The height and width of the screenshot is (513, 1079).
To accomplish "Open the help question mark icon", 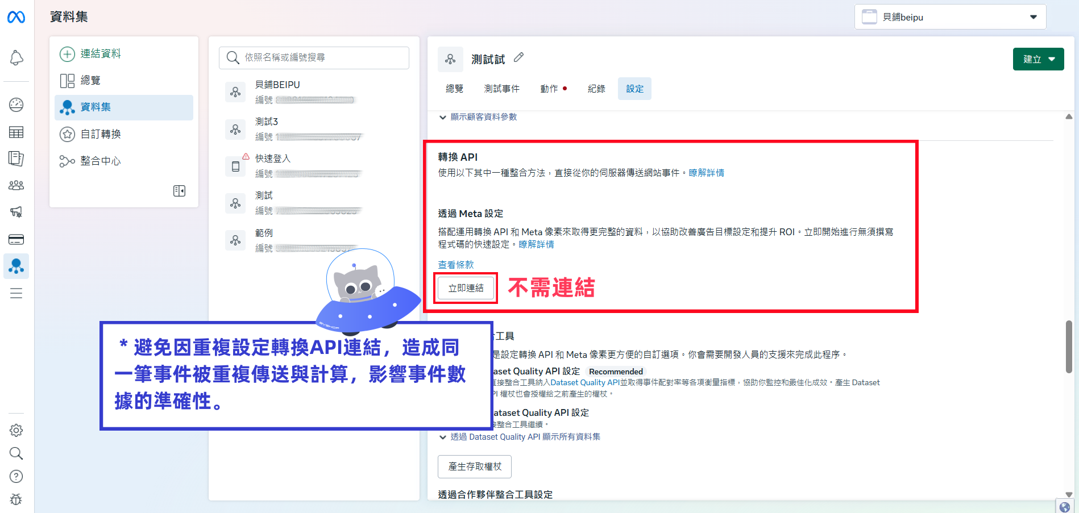I will [16, 476].
